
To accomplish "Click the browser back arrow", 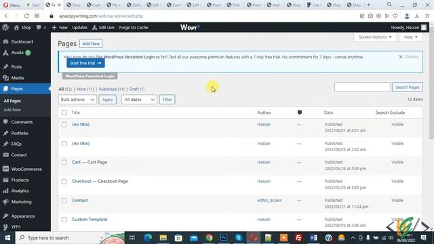I will [6, 16].
